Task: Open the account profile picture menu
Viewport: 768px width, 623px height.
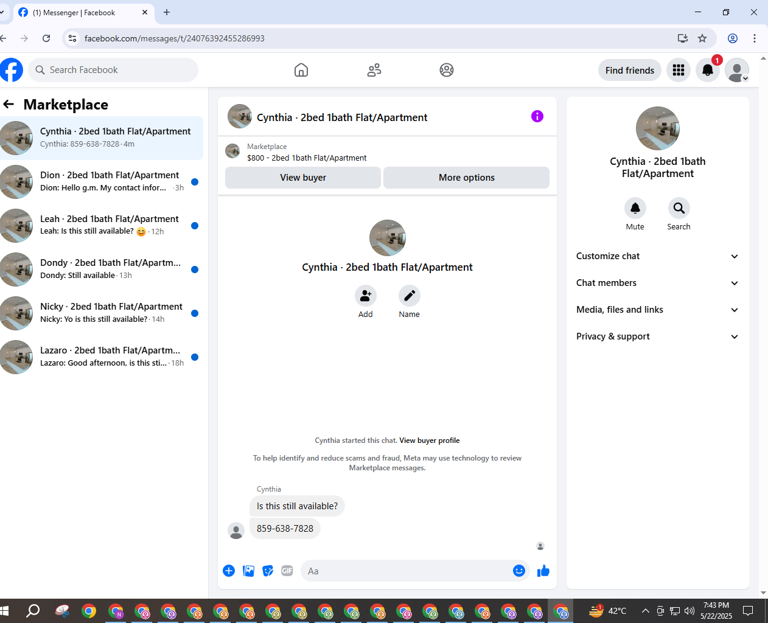Action: (x=737, y=70)
